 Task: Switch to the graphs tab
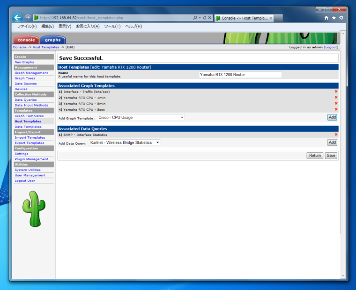[x=53, y=40]
